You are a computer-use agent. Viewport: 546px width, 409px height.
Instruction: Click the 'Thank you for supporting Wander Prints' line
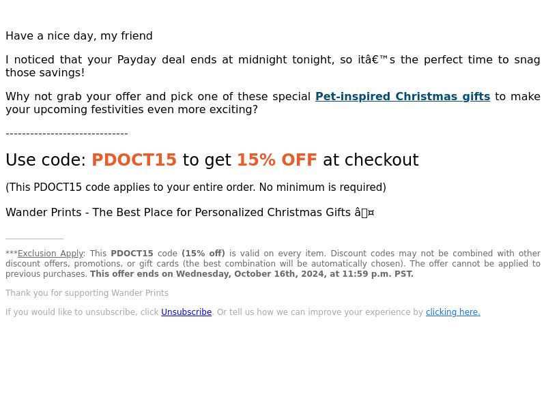[87, 293]
